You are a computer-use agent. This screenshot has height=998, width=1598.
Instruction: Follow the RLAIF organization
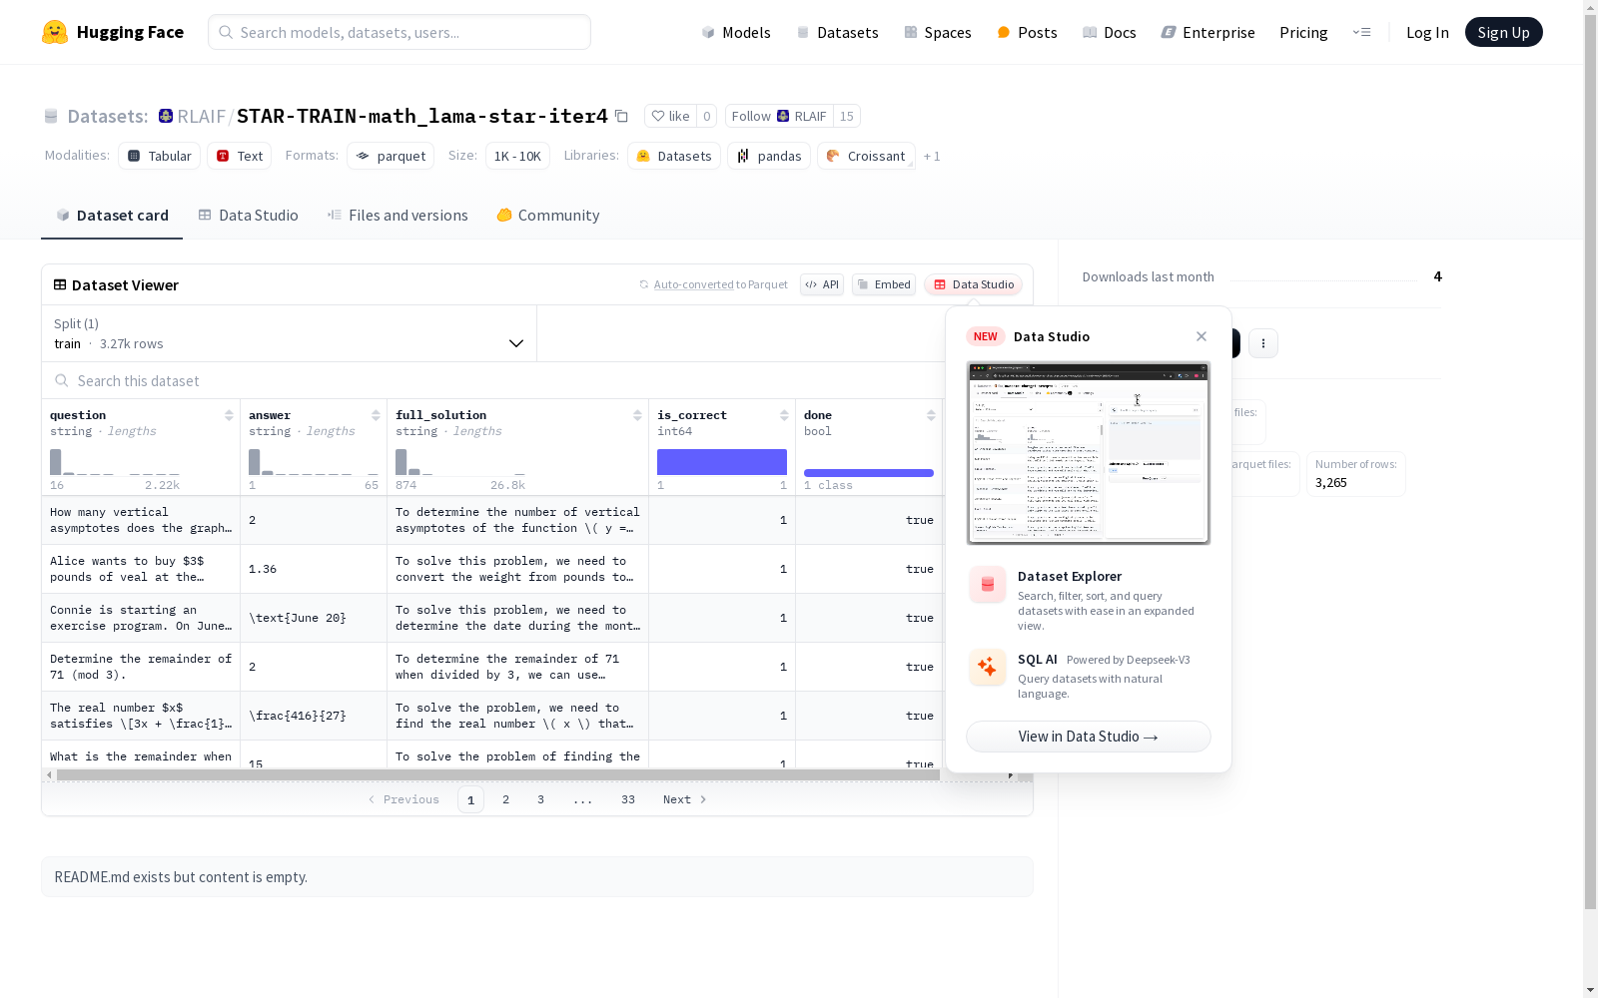779,116
